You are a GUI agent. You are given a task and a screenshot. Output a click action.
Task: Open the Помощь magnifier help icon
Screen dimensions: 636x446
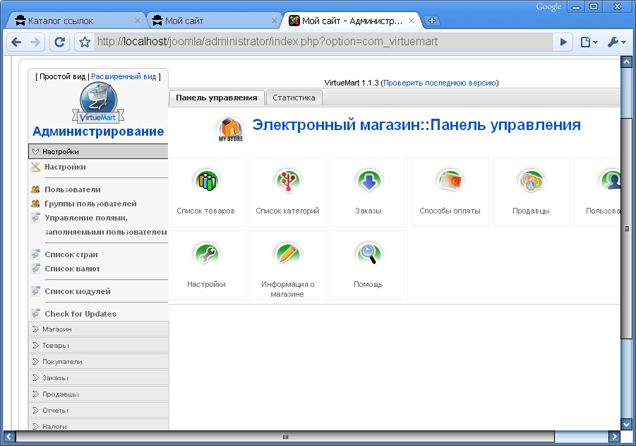tap(368, 254)
